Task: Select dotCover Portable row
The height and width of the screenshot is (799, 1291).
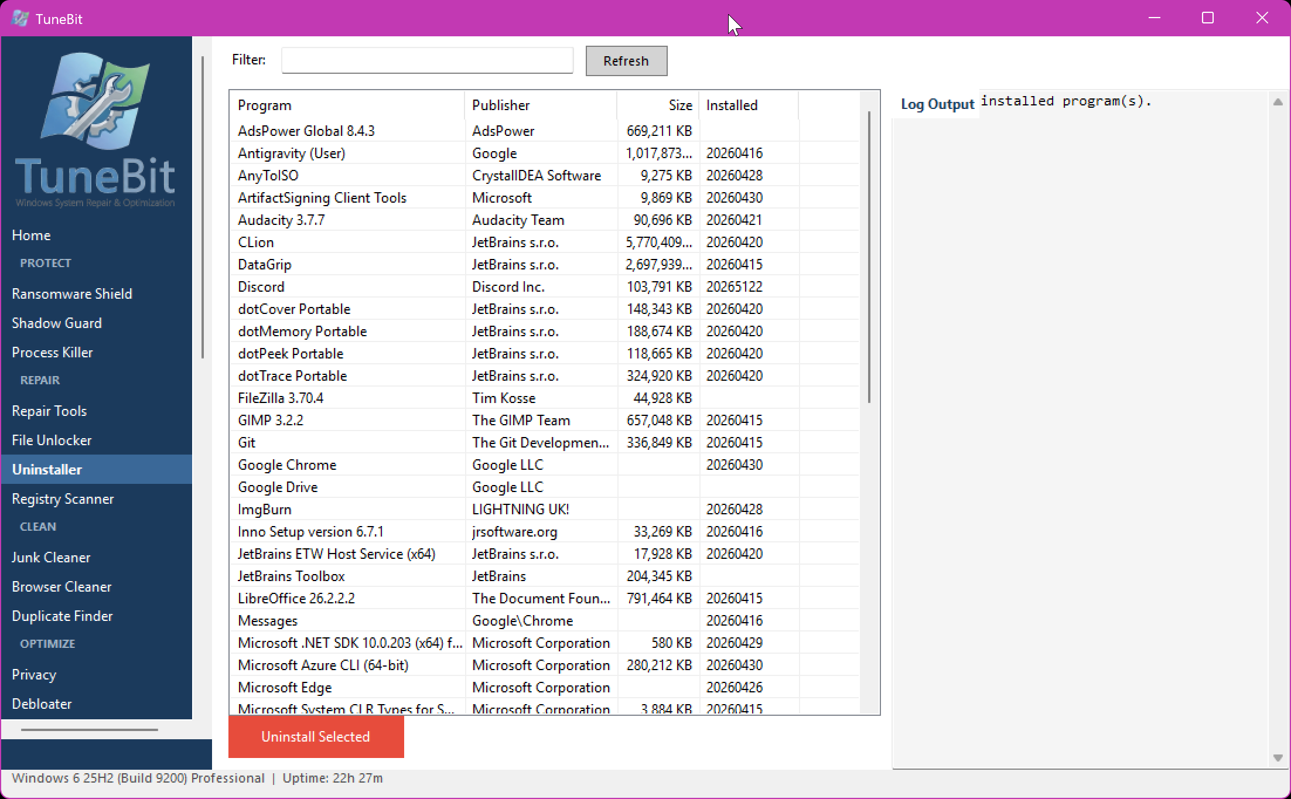Action: pos(545,309)
